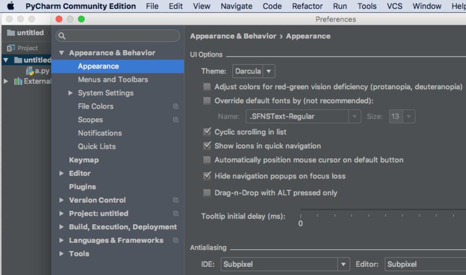Viewport: 466px width, 275px height.
Task: Uncheck Show icons in quick navigation
Action: (207, 146)
